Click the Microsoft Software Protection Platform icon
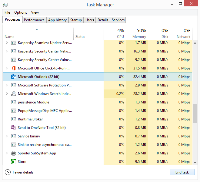The height and width of the screenshot is (182, 200). point(14,85)
